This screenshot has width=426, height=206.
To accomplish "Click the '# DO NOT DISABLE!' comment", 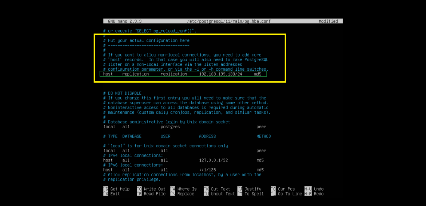I will 124,93.
